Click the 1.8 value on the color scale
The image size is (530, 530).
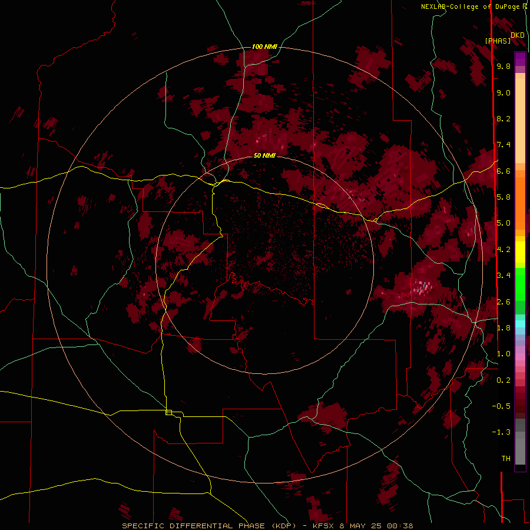[503, 327]
